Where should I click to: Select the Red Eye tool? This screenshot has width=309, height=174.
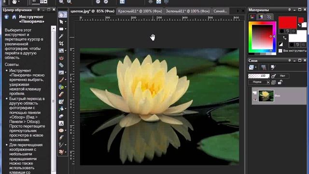61,58
